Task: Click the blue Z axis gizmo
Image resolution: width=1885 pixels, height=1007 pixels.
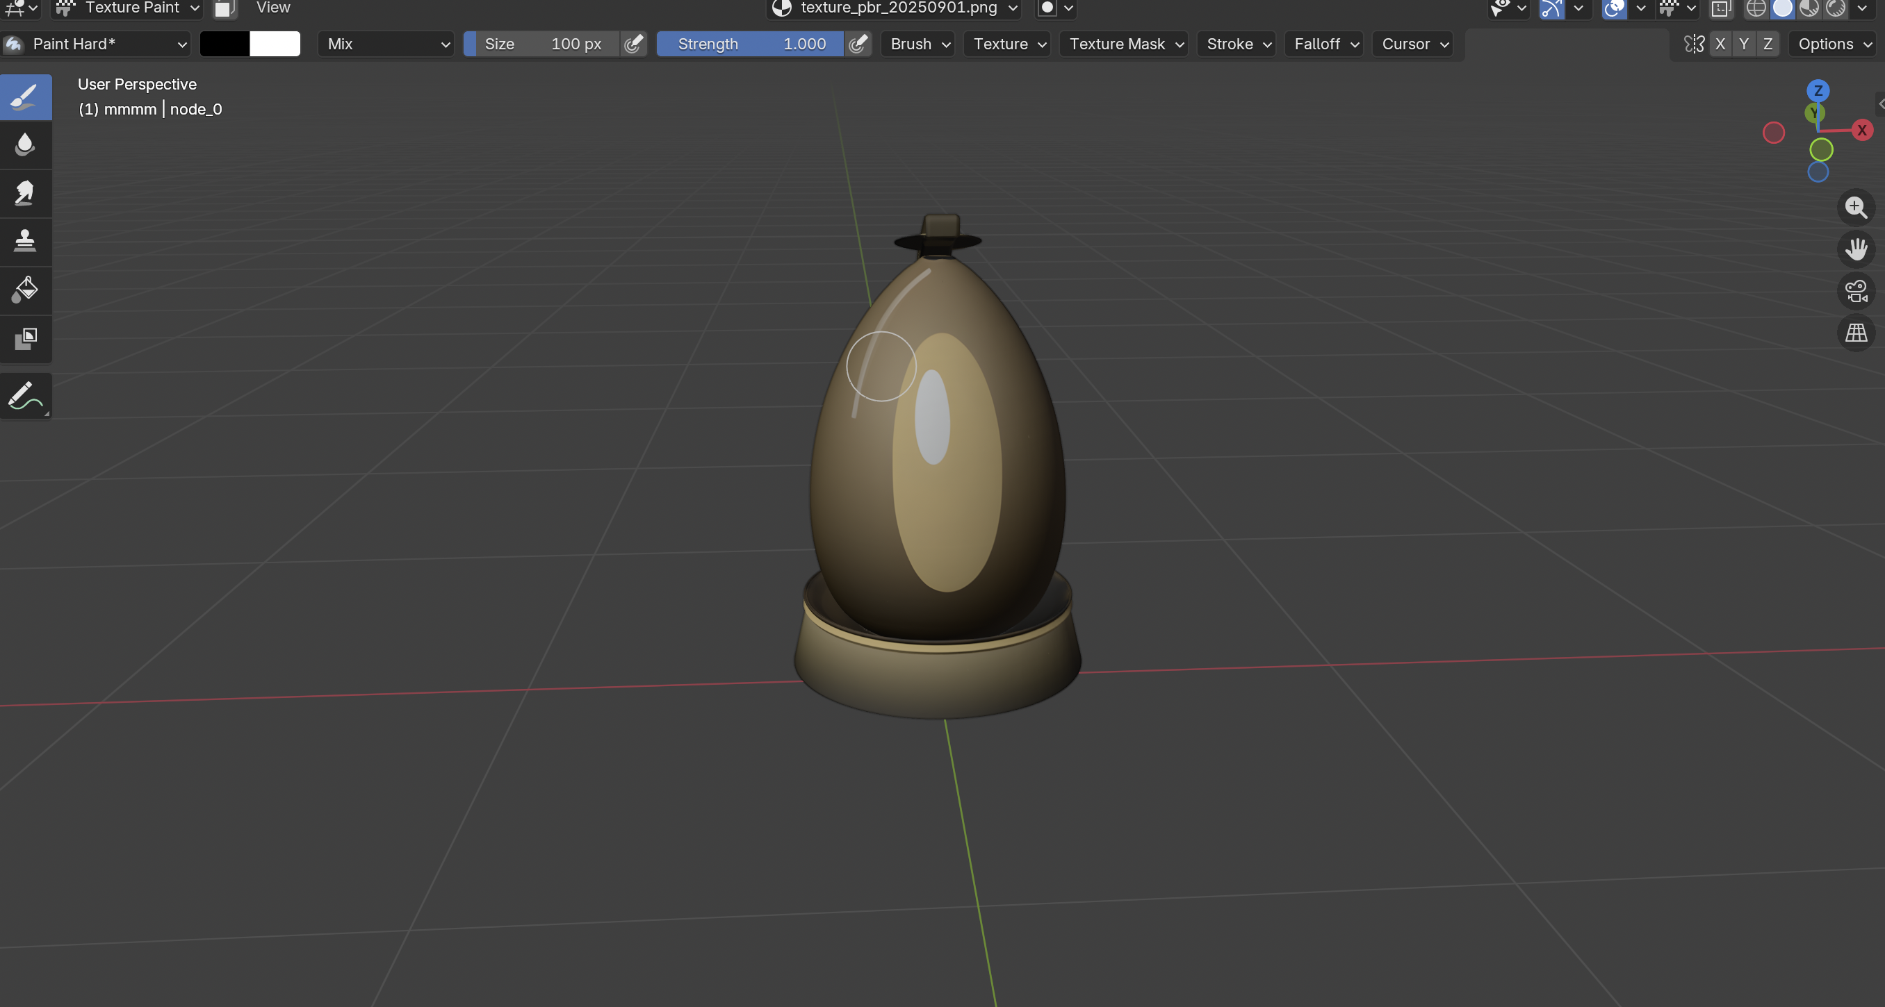Action: point(1818,92)
